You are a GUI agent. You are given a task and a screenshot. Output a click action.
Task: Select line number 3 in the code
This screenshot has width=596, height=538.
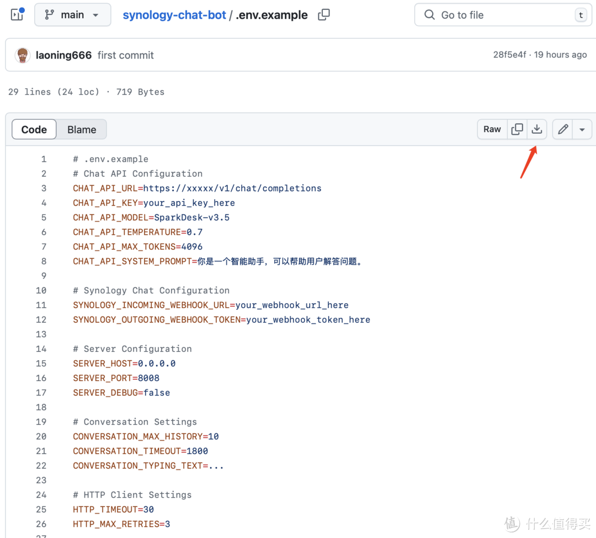click(x=44, y=188)
